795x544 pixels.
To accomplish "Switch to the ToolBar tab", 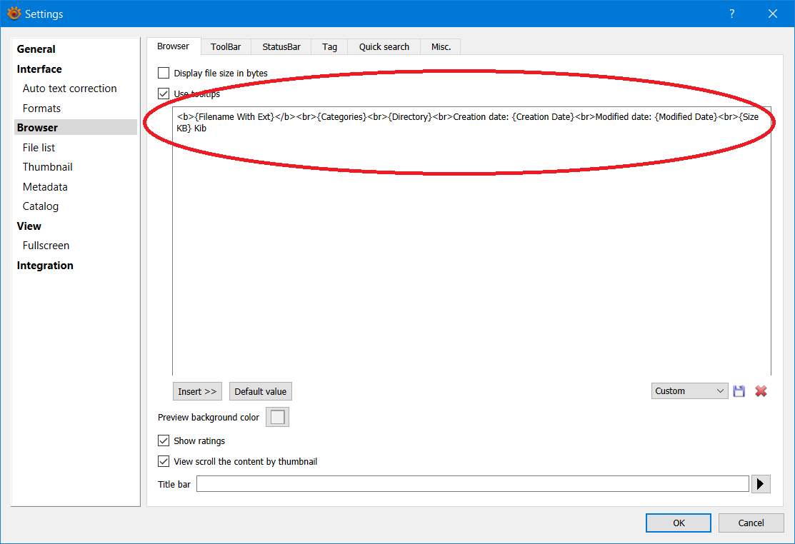I will pyautogui.click(x=226, y=47).
